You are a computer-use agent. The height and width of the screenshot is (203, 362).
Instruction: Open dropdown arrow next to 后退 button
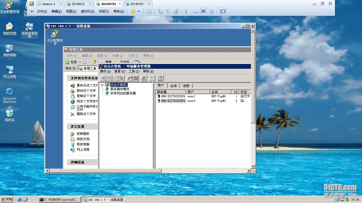coord(80,62)
